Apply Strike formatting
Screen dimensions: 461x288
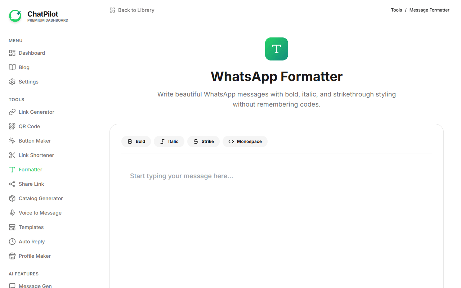coord(203,141)
